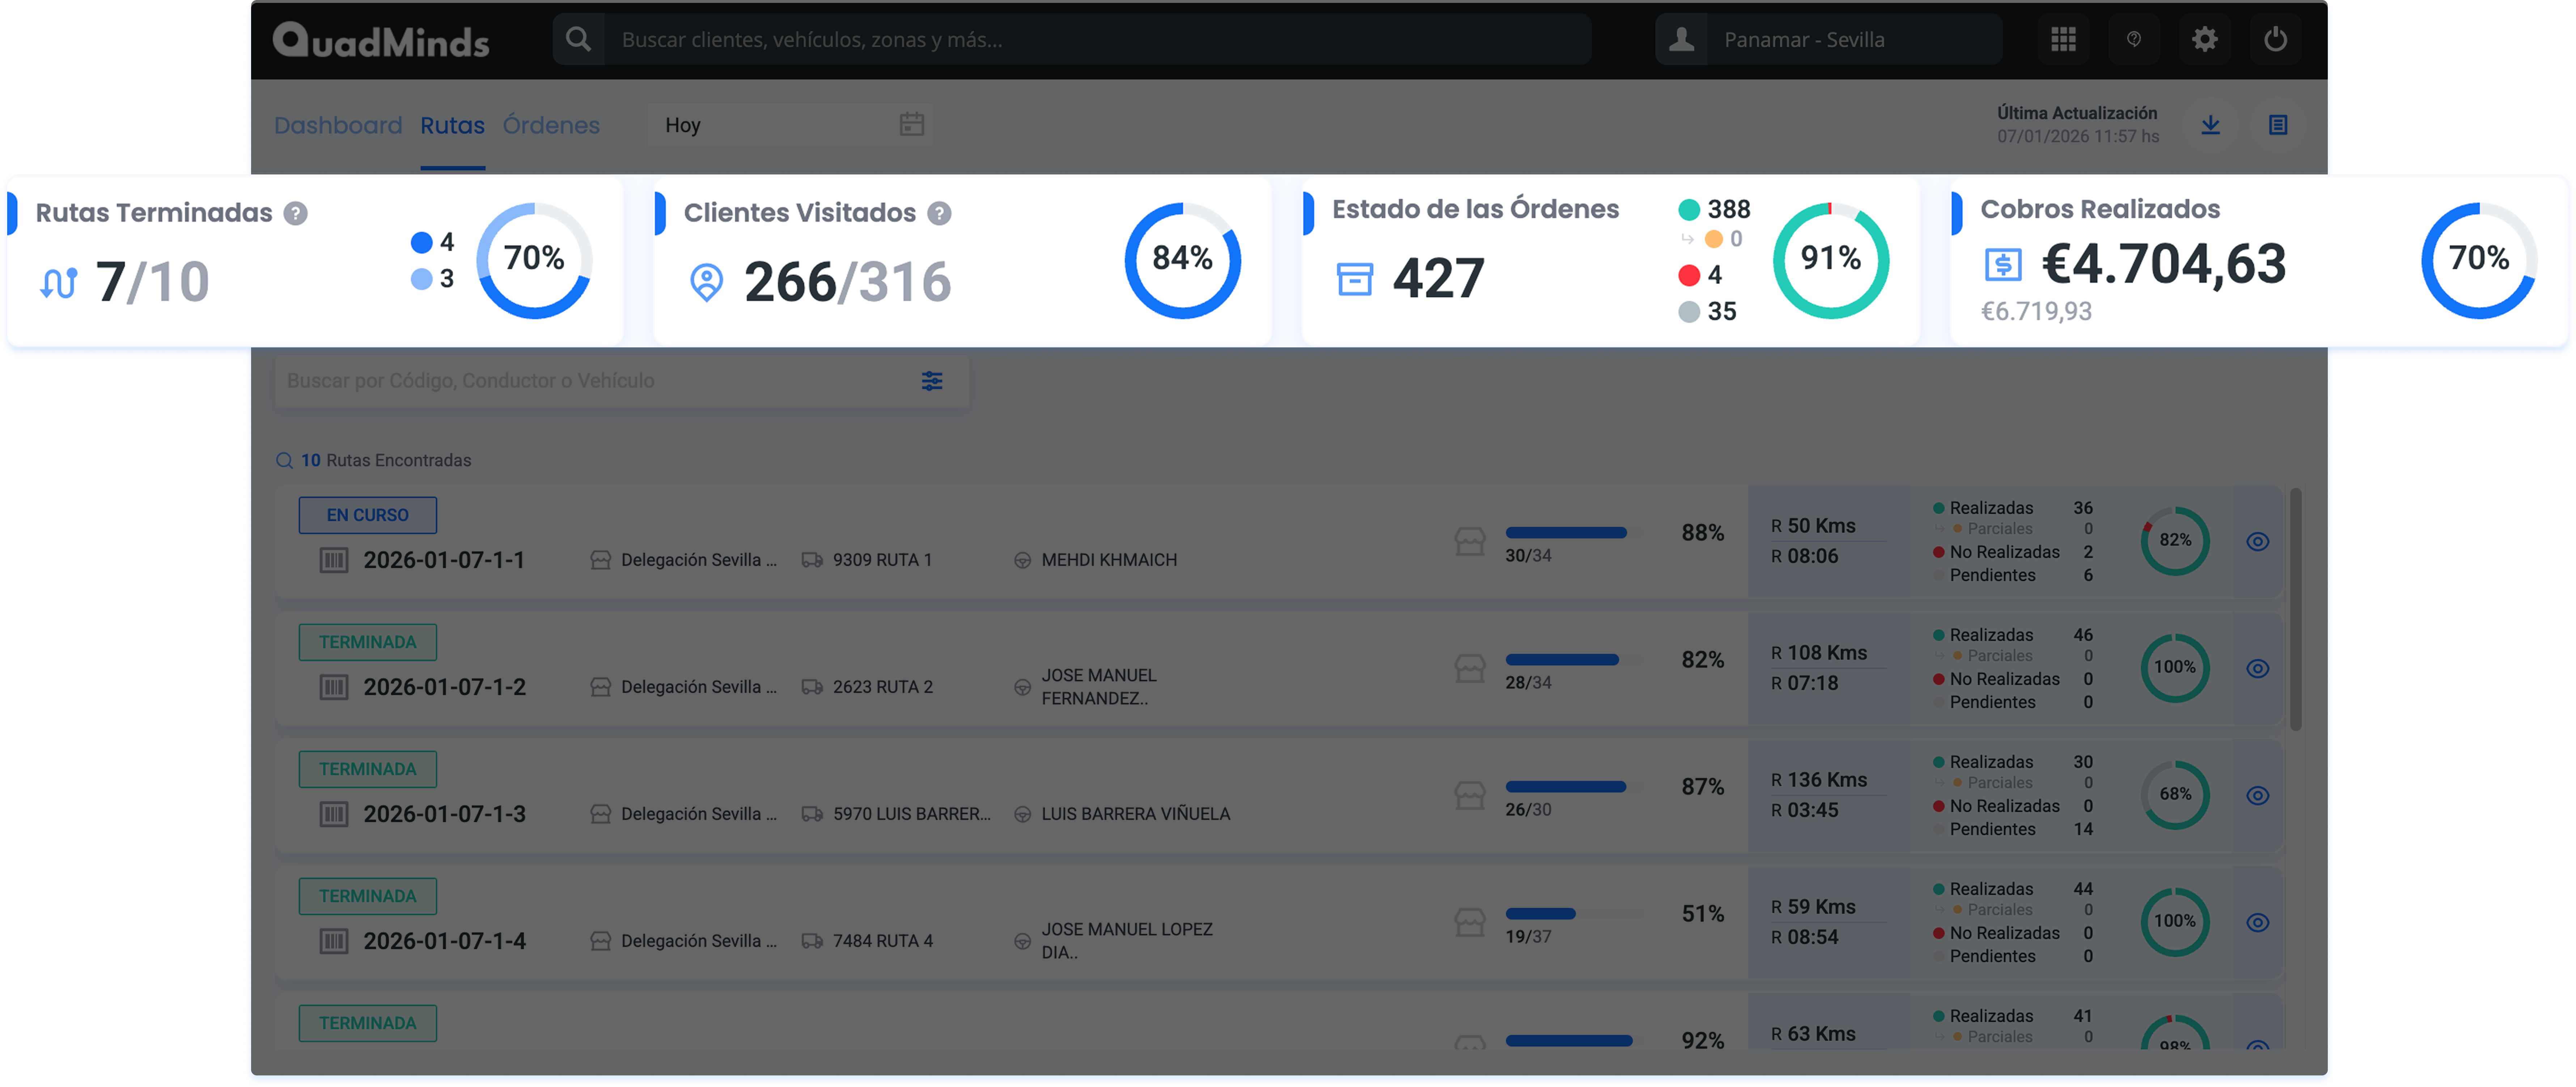Viewport: 2576px width, 1087px height.
Task: Open the list view document icon
Action: click(x=2278, y=125)
